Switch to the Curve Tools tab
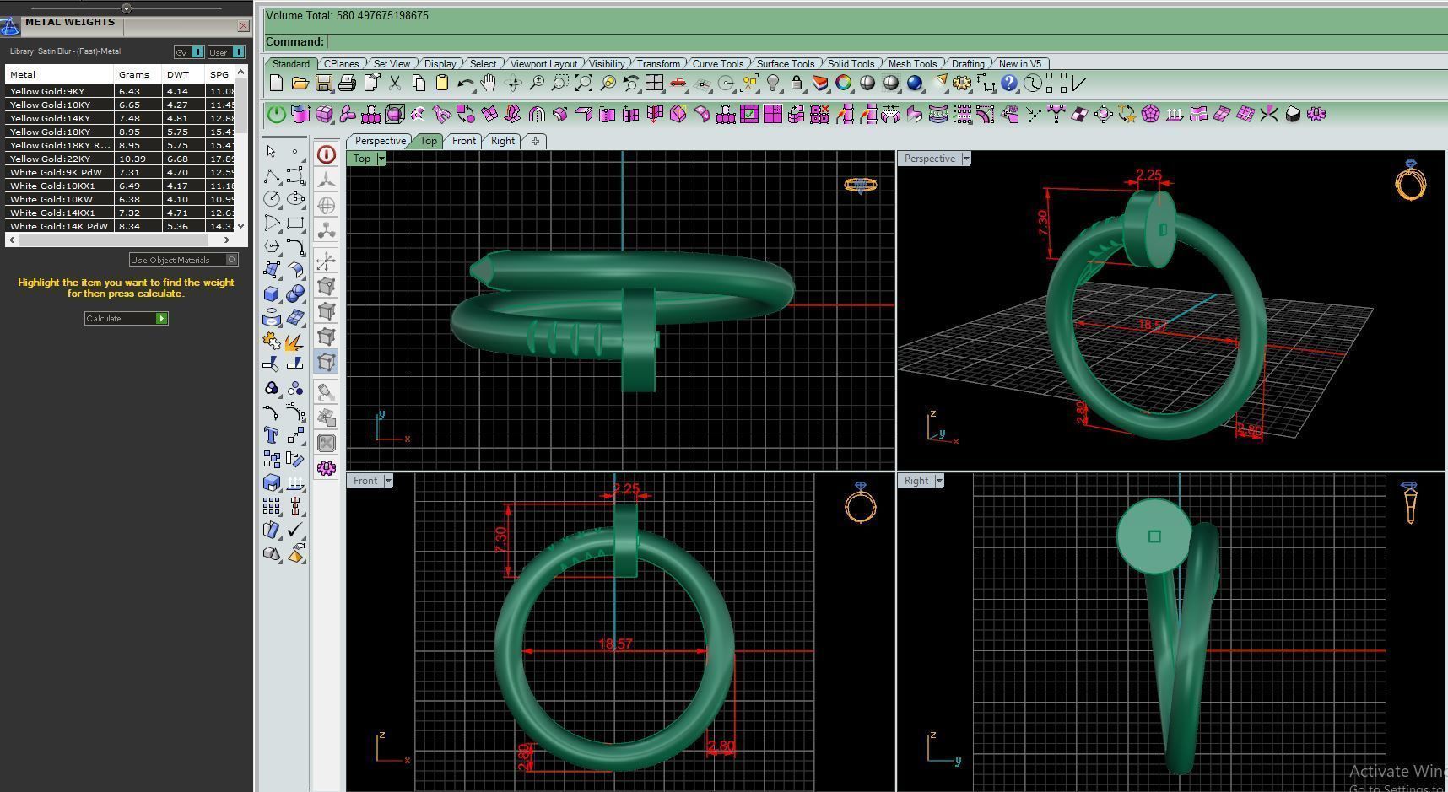 [x=718, y=64]
